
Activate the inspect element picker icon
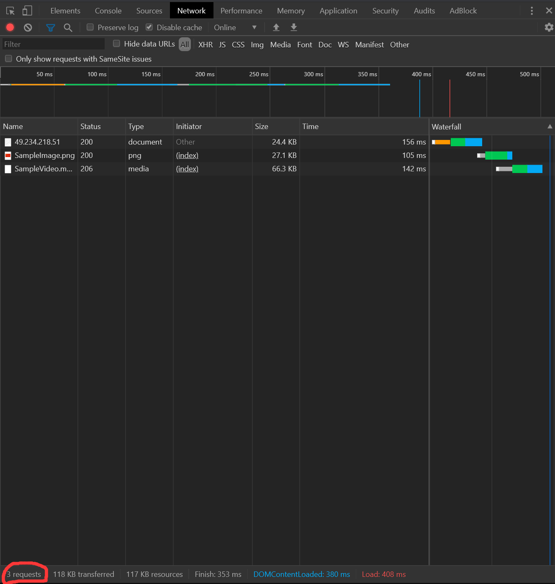(x=10, y=11)
